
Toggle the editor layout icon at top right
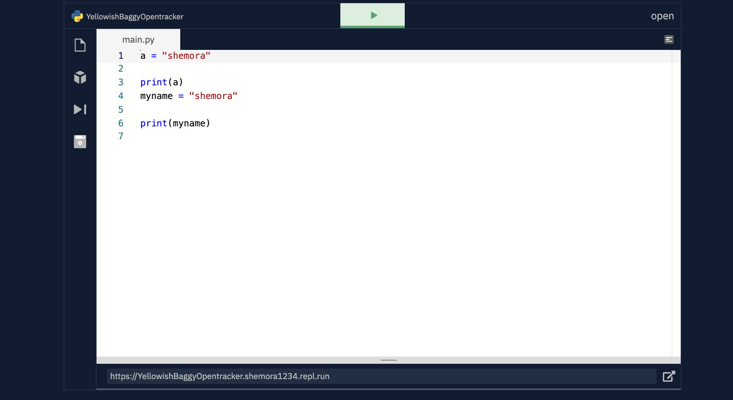point(669,39)
